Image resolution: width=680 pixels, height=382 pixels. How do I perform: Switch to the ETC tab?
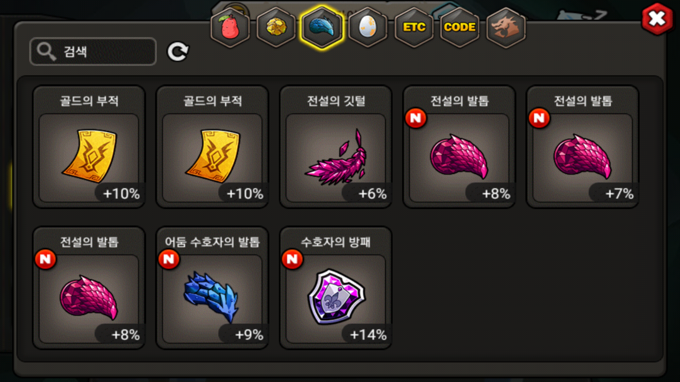(414, 28)
